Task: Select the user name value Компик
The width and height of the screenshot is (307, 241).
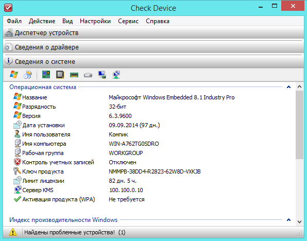Action: click(x=118, y=134)
